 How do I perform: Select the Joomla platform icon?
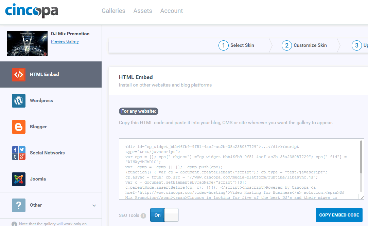(19, 179)
